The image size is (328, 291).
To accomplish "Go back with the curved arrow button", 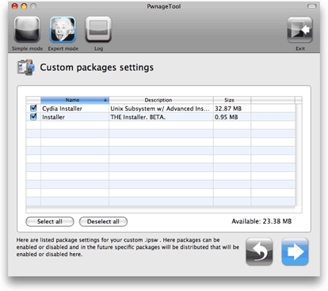I will pyautogui.click(x=259, y=251).
